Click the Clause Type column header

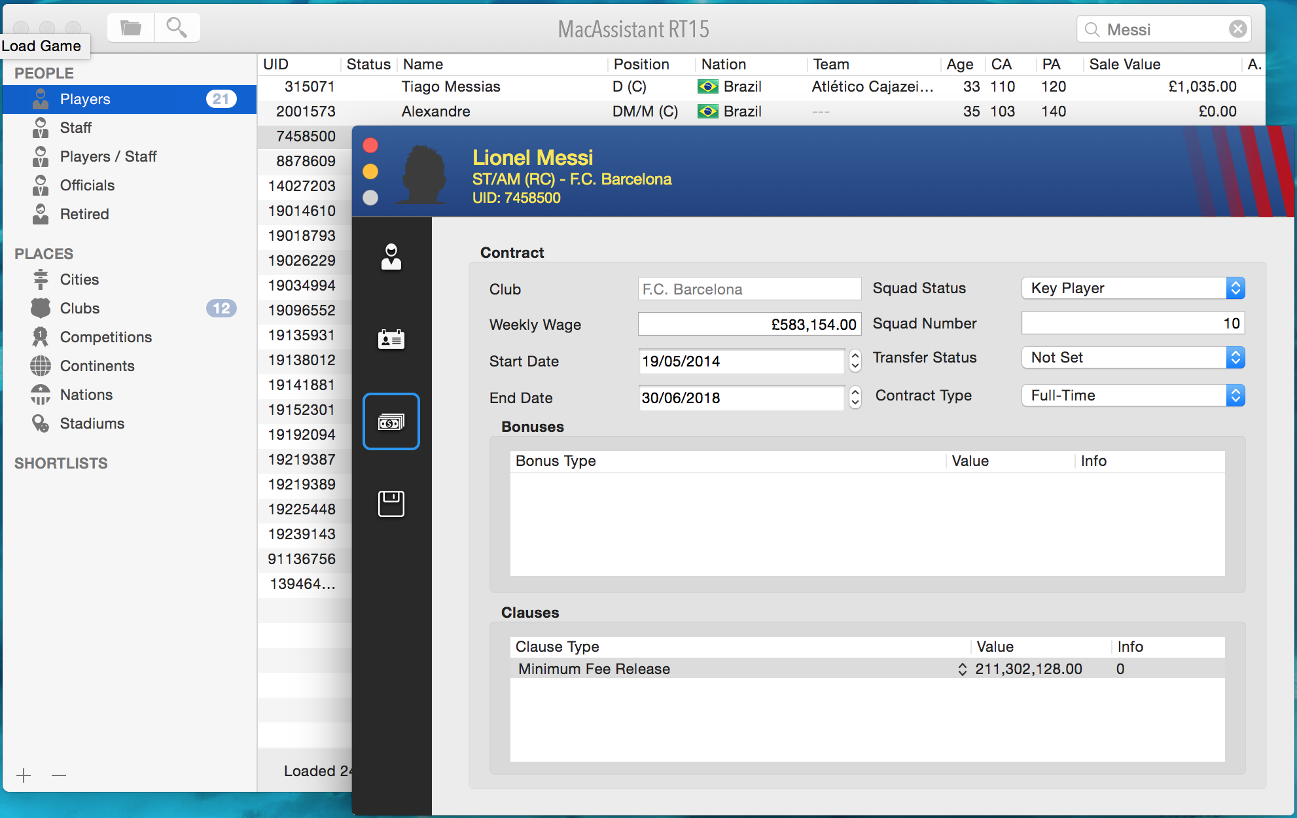coord(740,647)
